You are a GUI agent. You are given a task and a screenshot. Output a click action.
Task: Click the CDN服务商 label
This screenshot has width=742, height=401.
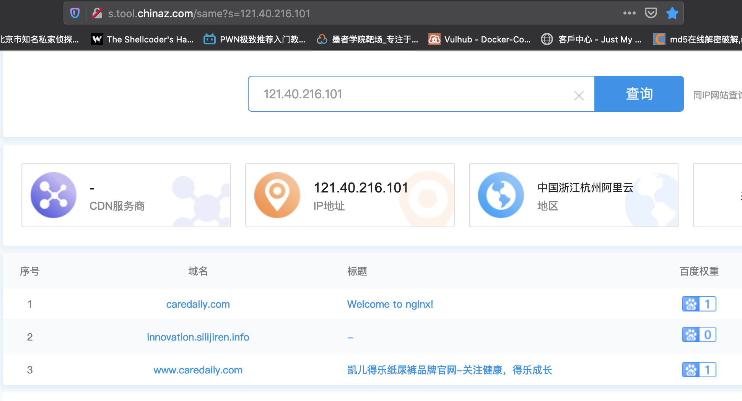(117, 206)
